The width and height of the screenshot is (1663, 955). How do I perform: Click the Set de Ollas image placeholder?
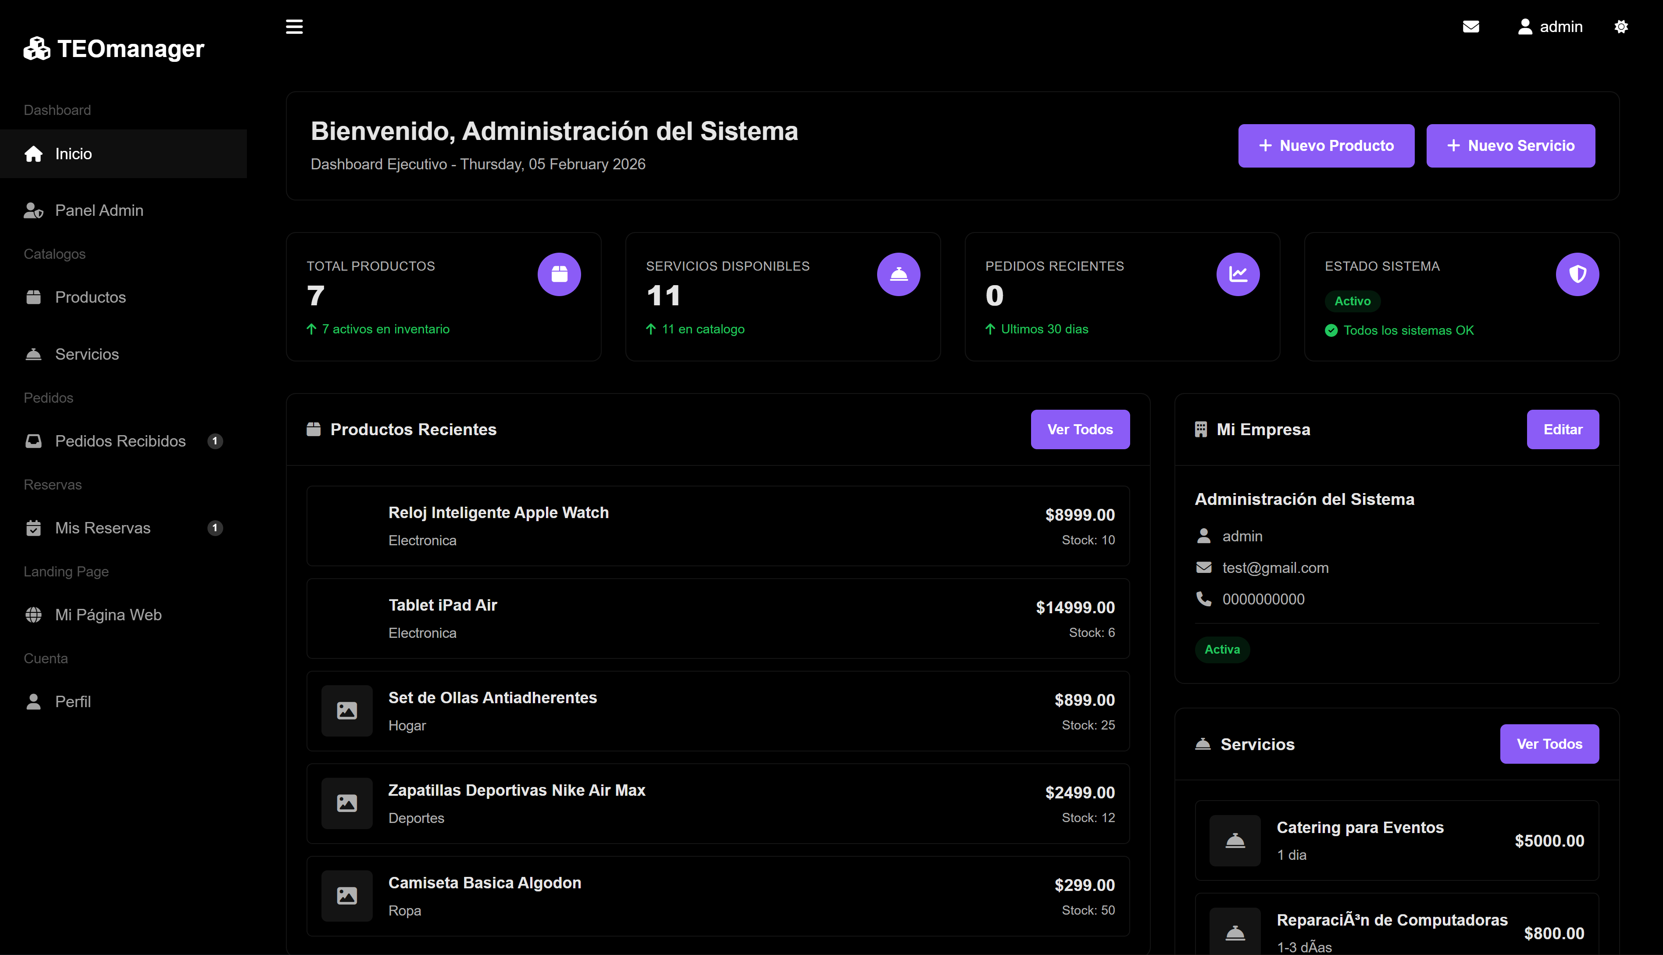click(347, 710)
